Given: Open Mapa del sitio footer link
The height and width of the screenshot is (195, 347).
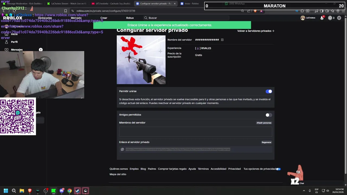Looking at the screenshot, I should tap(118, 174).
